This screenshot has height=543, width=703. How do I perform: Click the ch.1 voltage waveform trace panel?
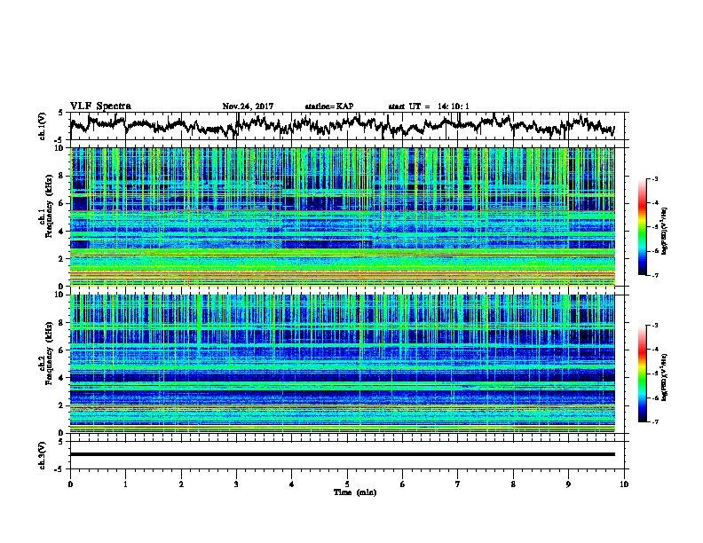[349, 126]
